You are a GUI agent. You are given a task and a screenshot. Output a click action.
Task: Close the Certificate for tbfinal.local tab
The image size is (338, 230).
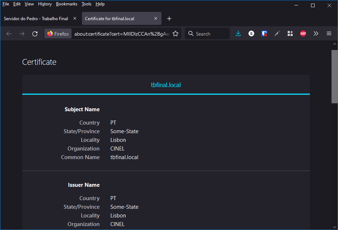pos(156,18)
